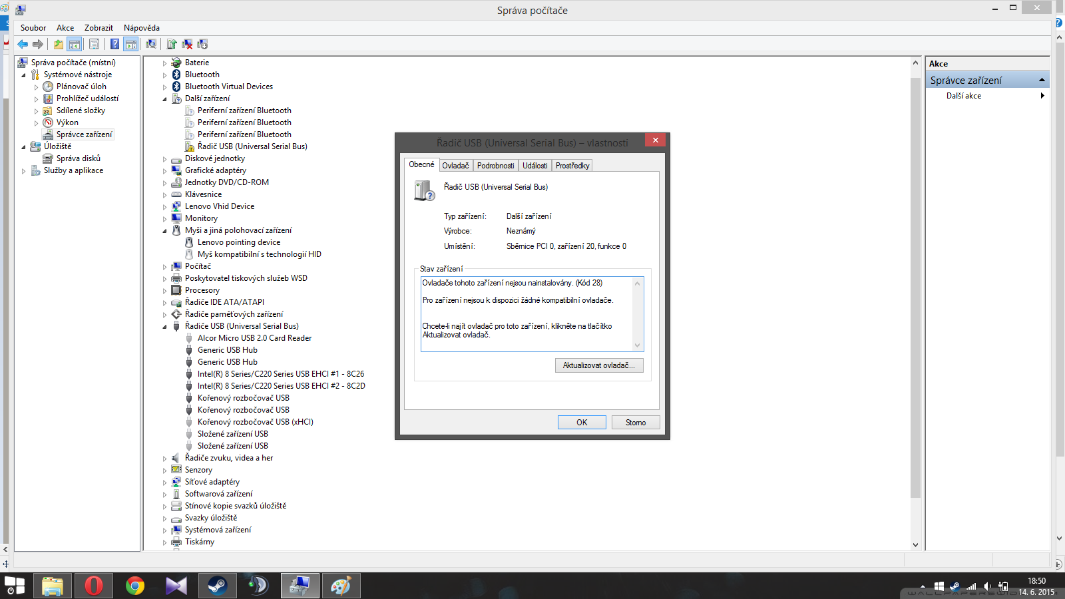
Task: Click the Back arrow in the toolbar
Action: pos(23,44)
